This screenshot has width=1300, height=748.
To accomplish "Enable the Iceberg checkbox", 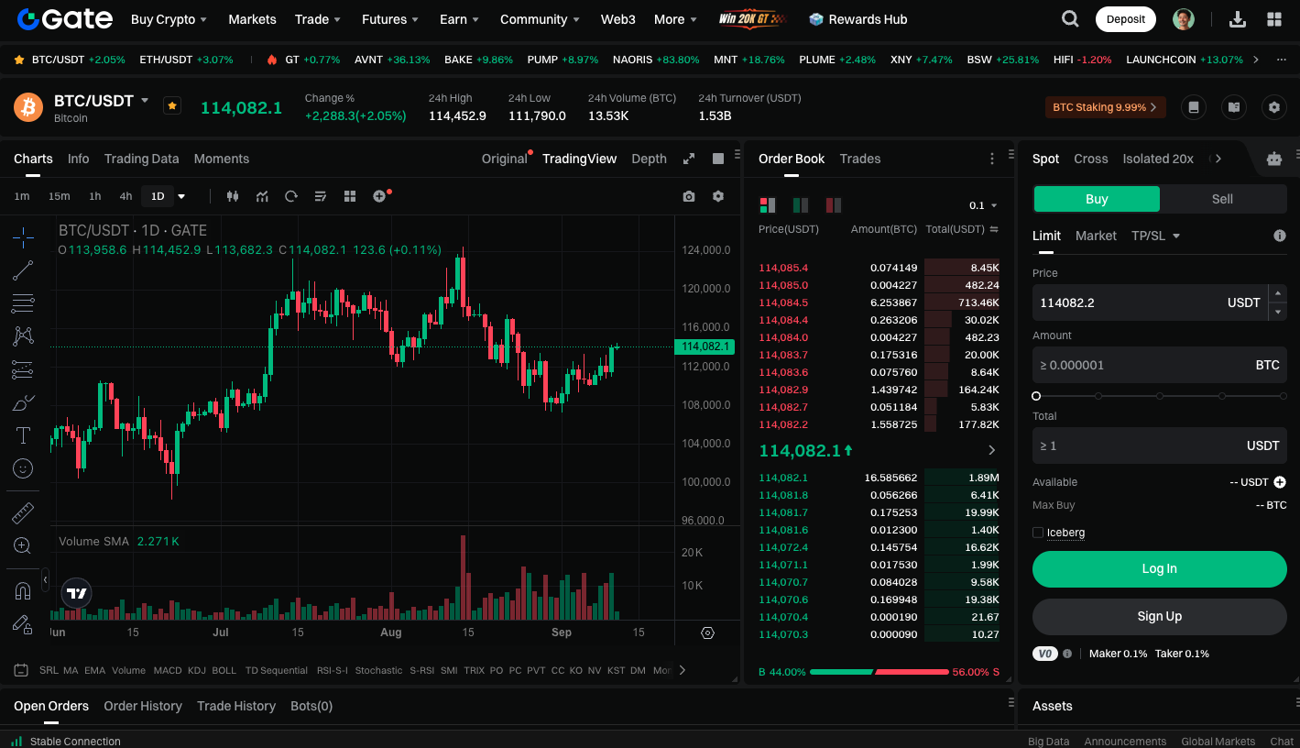I will [x=1038, y=533].
